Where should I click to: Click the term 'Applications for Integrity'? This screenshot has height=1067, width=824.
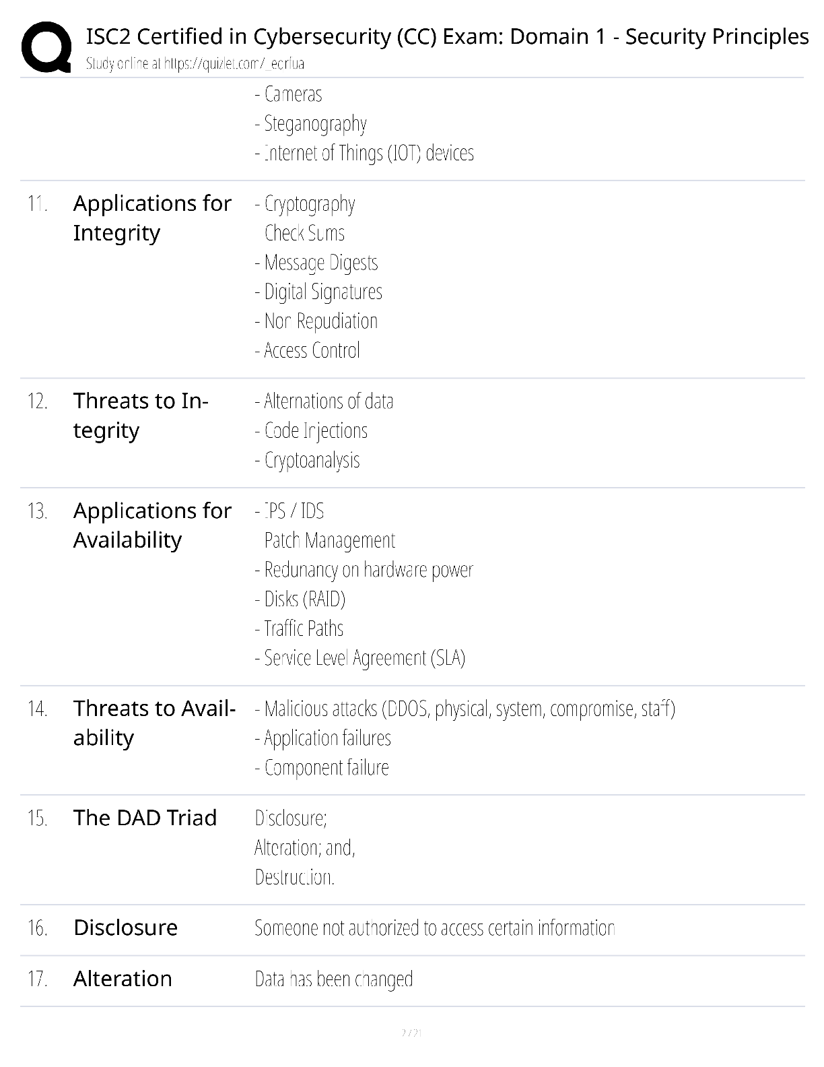click(x=152, y=218)
